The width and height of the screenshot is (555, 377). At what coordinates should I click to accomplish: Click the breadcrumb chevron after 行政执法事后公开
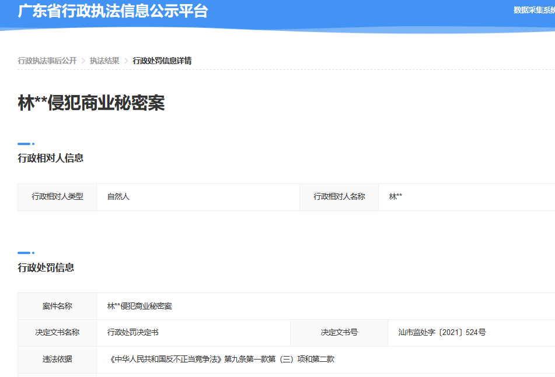(83, 61)
